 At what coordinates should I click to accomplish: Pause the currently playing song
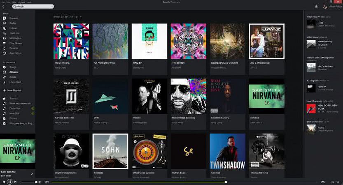(x=9, y=182)
